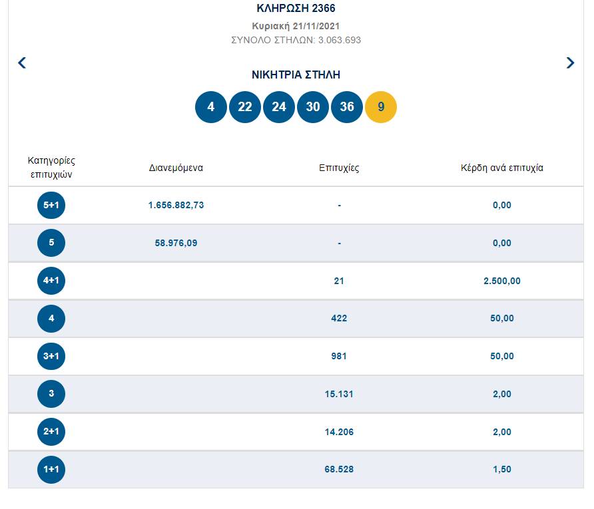Click the jackpot amount 1.656.882,73
Image resolution: width=594 pixels, height=509 pixels.
tap(176, 205)
